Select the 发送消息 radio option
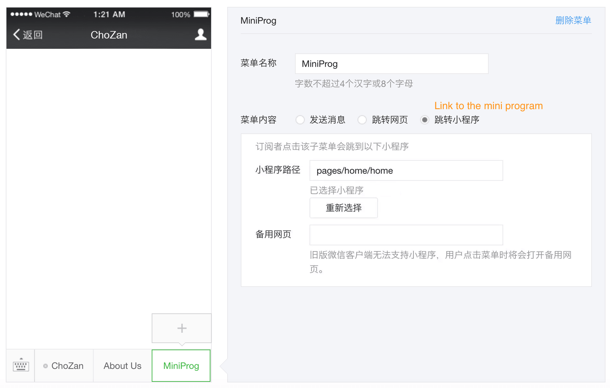Viewport: 610px width, 388px height. (300, 120)
